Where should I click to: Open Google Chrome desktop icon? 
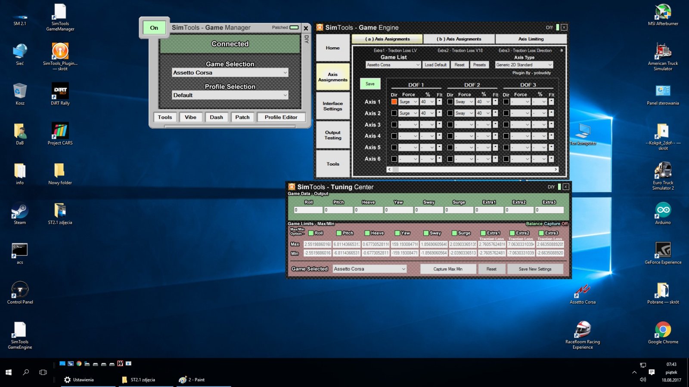663,333
